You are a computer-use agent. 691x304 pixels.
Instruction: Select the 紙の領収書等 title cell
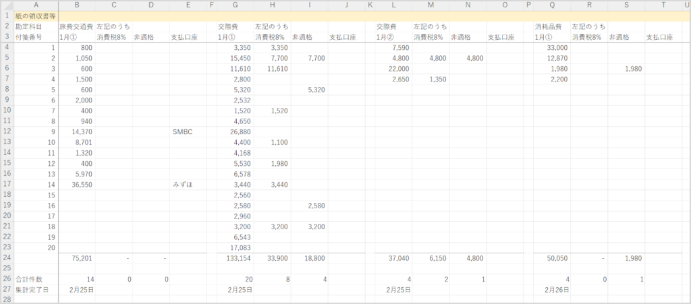pos(35,16)
